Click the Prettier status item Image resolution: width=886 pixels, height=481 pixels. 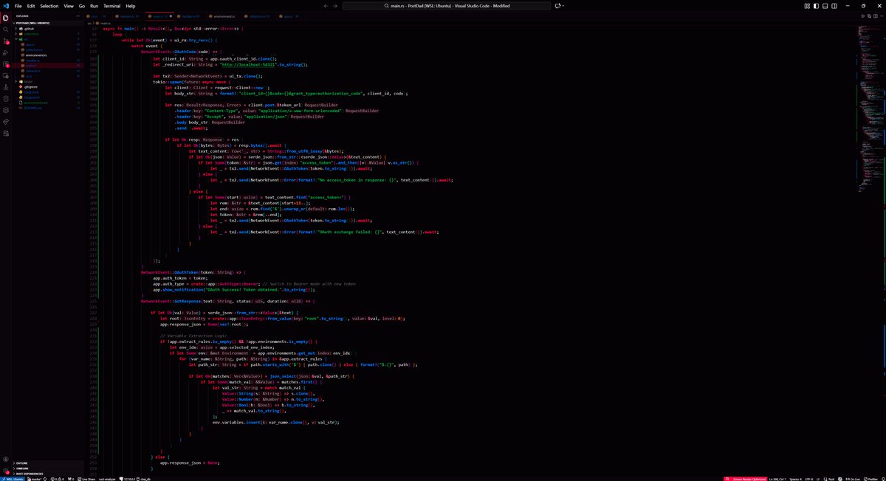(x=870, y=478)
